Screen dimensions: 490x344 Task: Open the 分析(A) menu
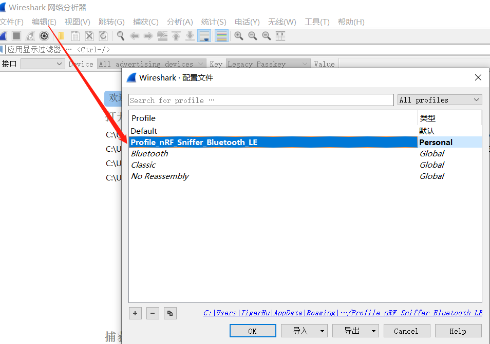coord(180,22)
